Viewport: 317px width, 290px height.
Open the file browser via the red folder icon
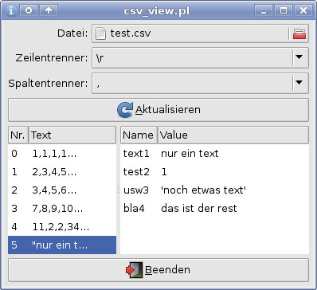point(299,33)
